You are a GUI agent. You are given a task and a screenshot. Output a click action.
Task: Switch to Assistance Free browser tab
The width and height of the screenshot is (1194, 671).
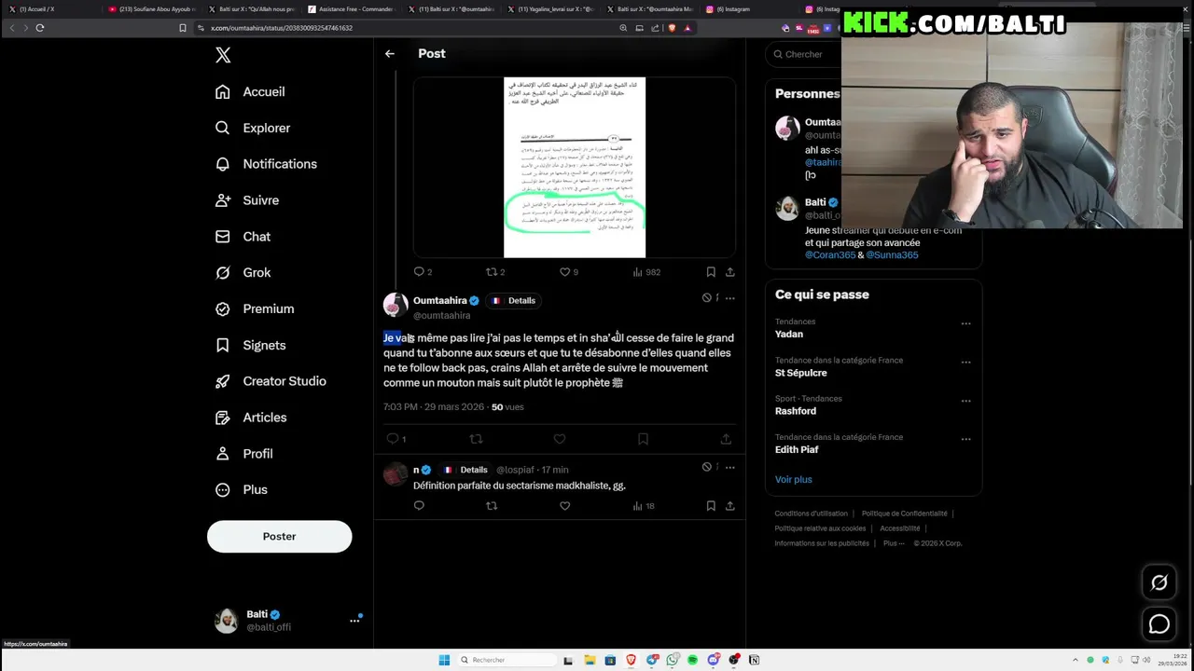352,9
